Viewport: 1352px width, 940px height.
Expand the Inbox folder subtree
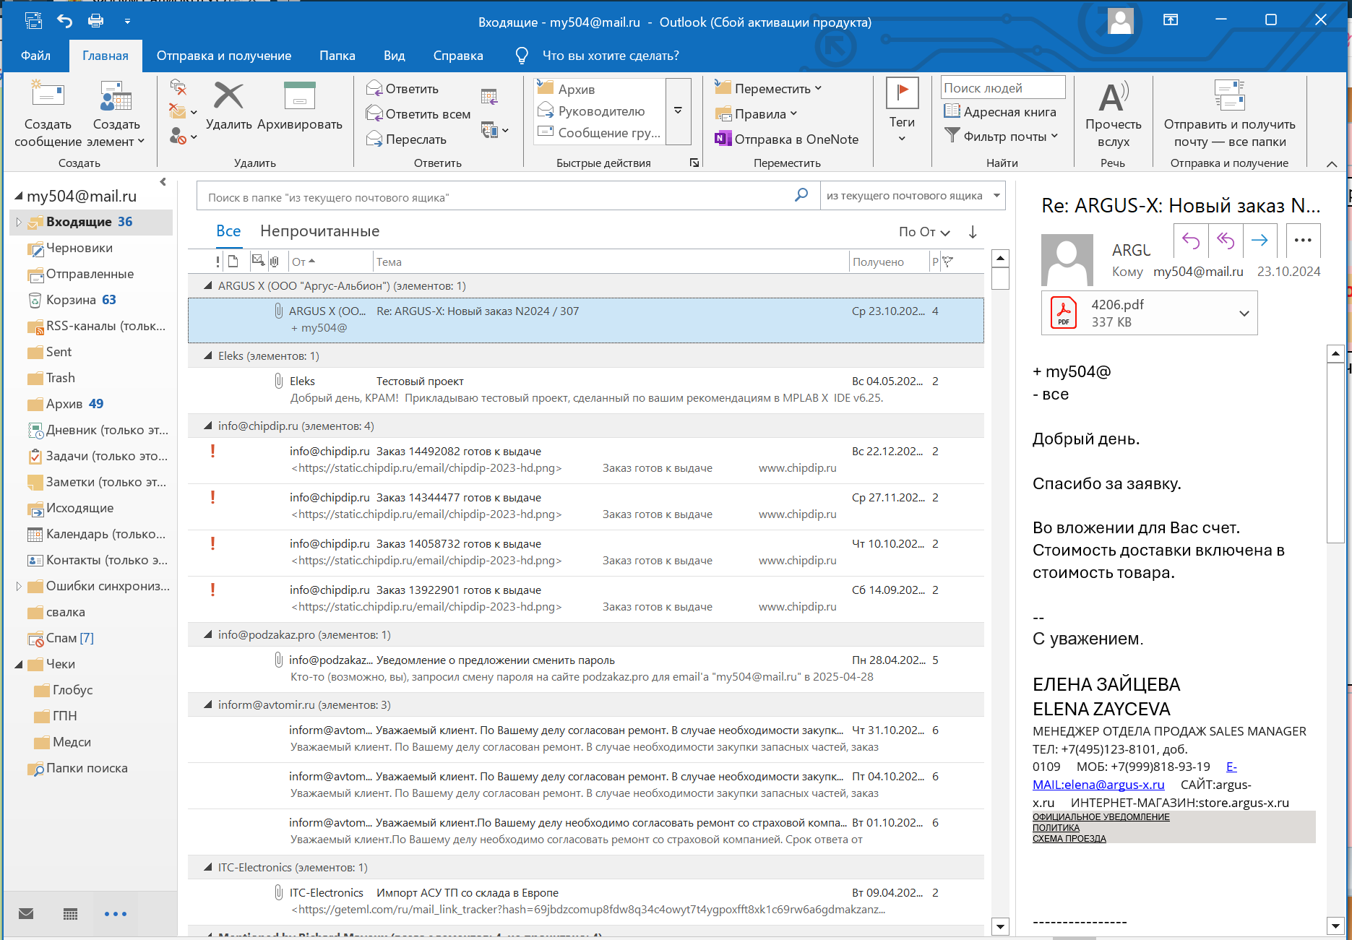[x=19, y=222]
